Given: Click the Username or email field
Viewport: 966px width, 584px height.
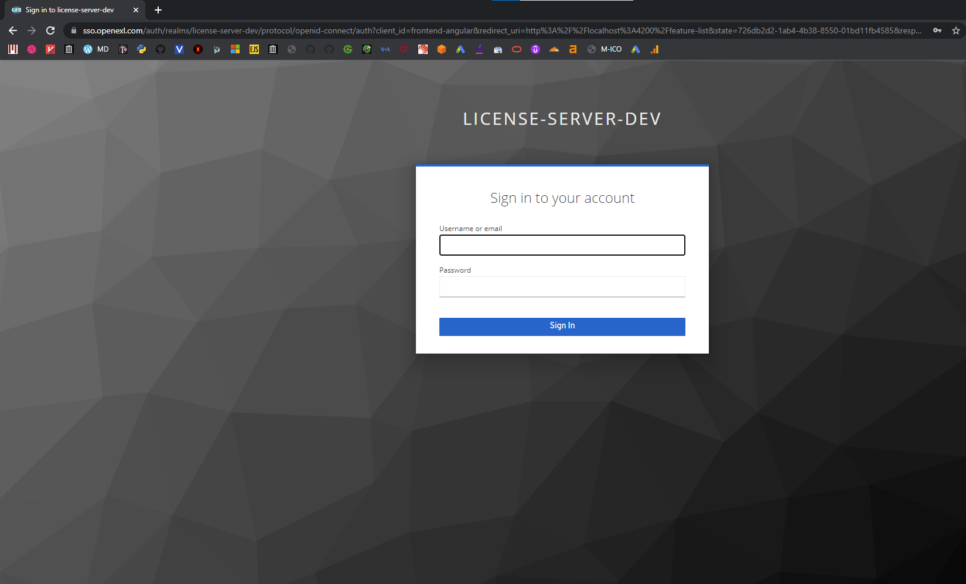Looking at the screenshot, I should tap(562, 245).
